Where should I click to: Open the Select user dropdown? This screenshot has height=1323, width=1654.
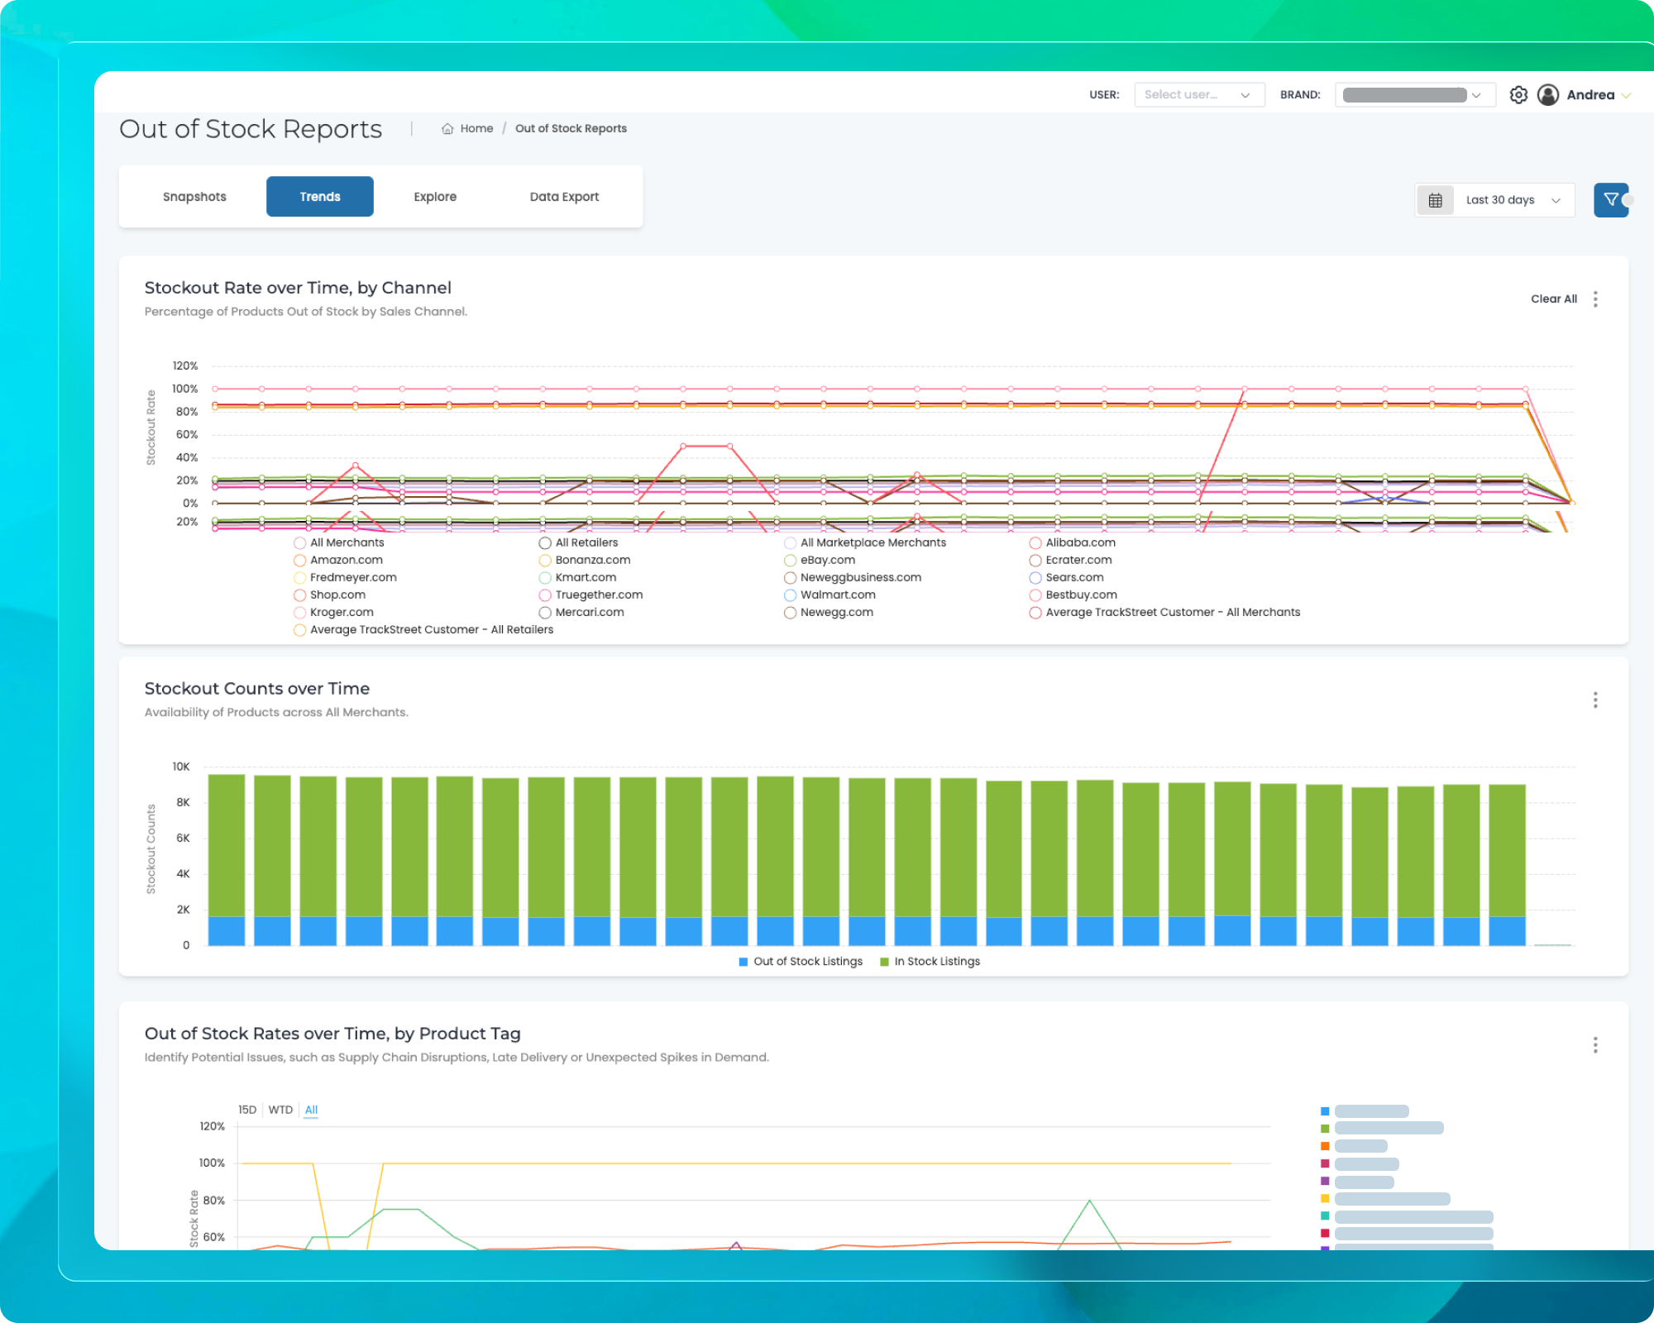click(1198, 95)
